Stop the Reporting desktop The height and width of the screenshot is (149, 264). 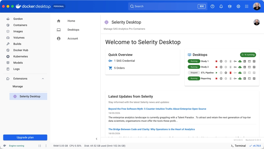click(x=216, y=78)
